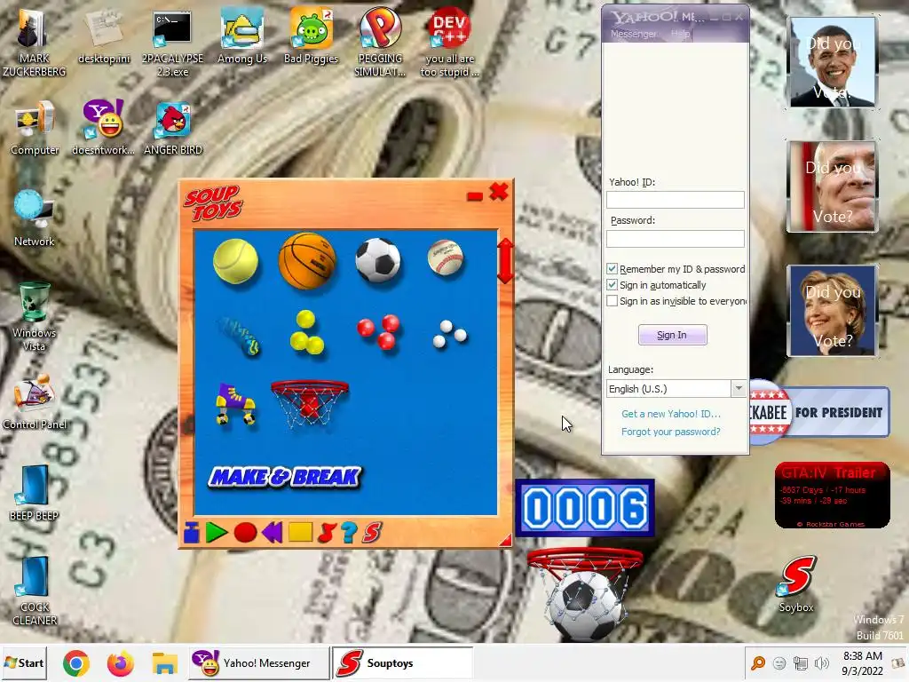909x682 pixels.
Task: Click the Password input field
Action: (676, 238)
